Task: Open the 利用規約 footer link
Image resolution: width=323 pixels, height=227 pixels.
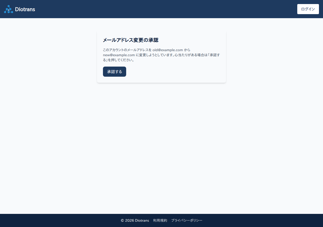Action: point(160,220)
